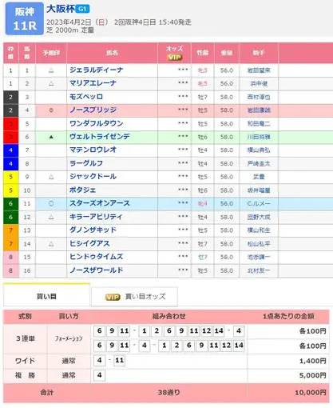Screen dimensions: 333x408
Task: Click the G1 grade badge
Action: (82, 9)
